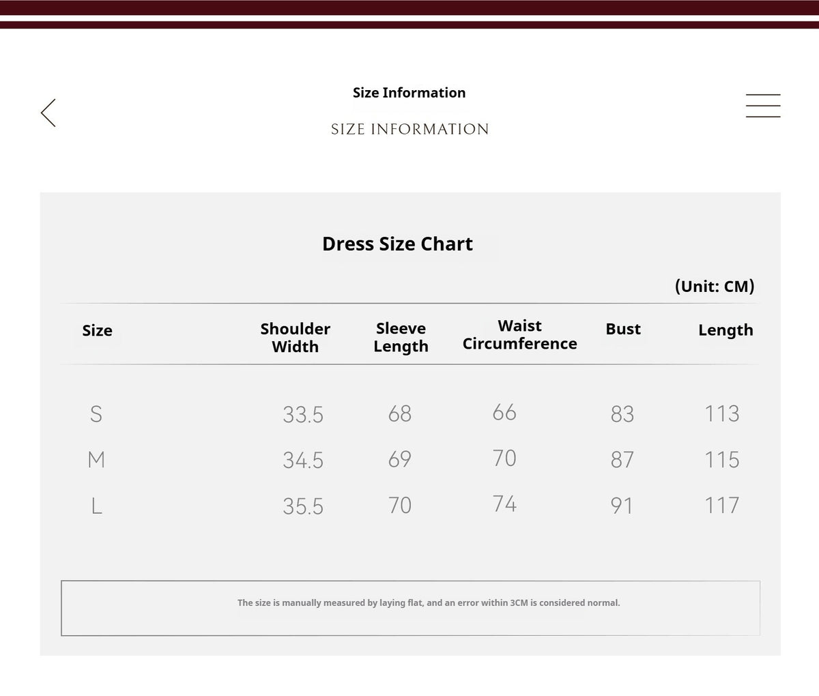
Task: Click shoulder width value 34.5
Action: pyautogui.click(x=303, y=460)
